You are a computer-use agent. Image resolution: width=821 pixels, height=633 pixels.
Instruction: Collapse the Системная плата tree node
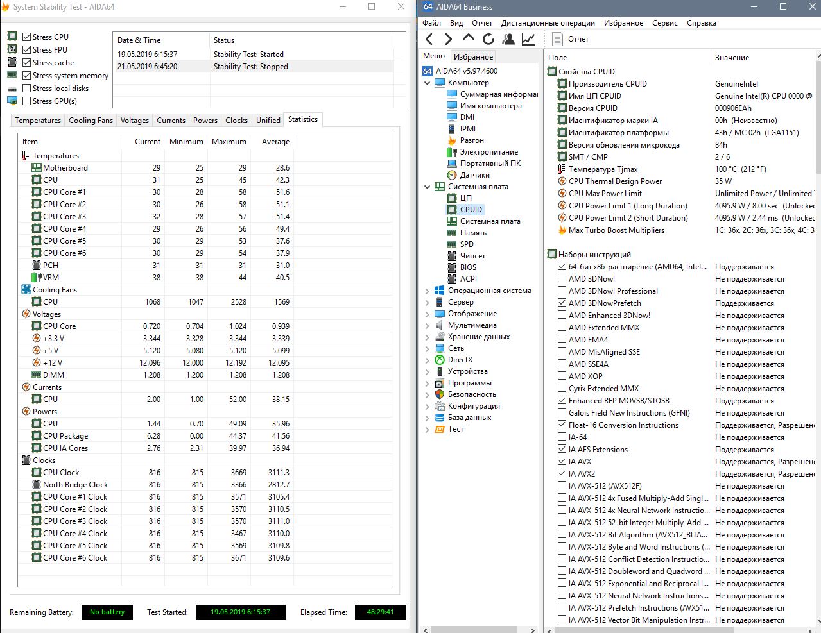point(428,187)
